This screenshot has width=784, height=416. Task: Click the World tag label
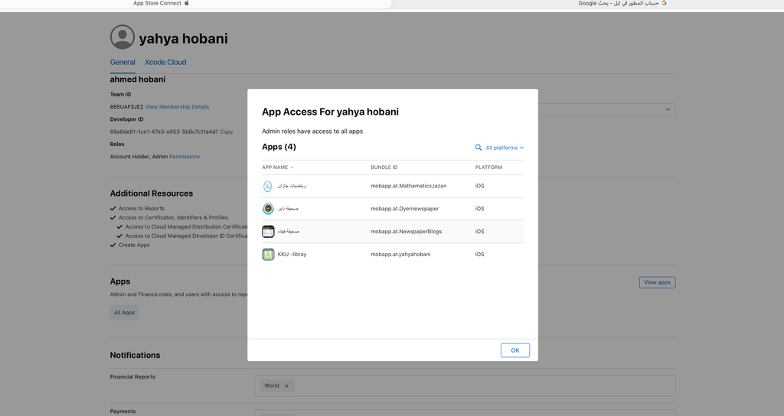[272, 385]
